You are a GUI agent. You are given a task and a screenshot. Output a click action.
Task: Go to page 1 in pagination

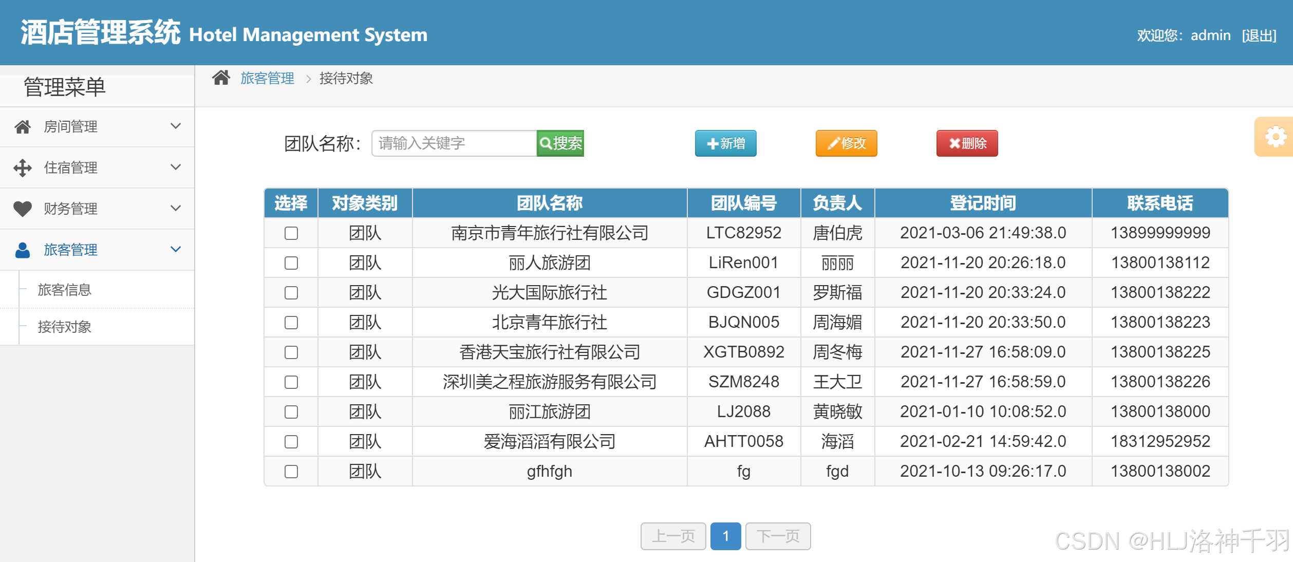click(725, 536)
